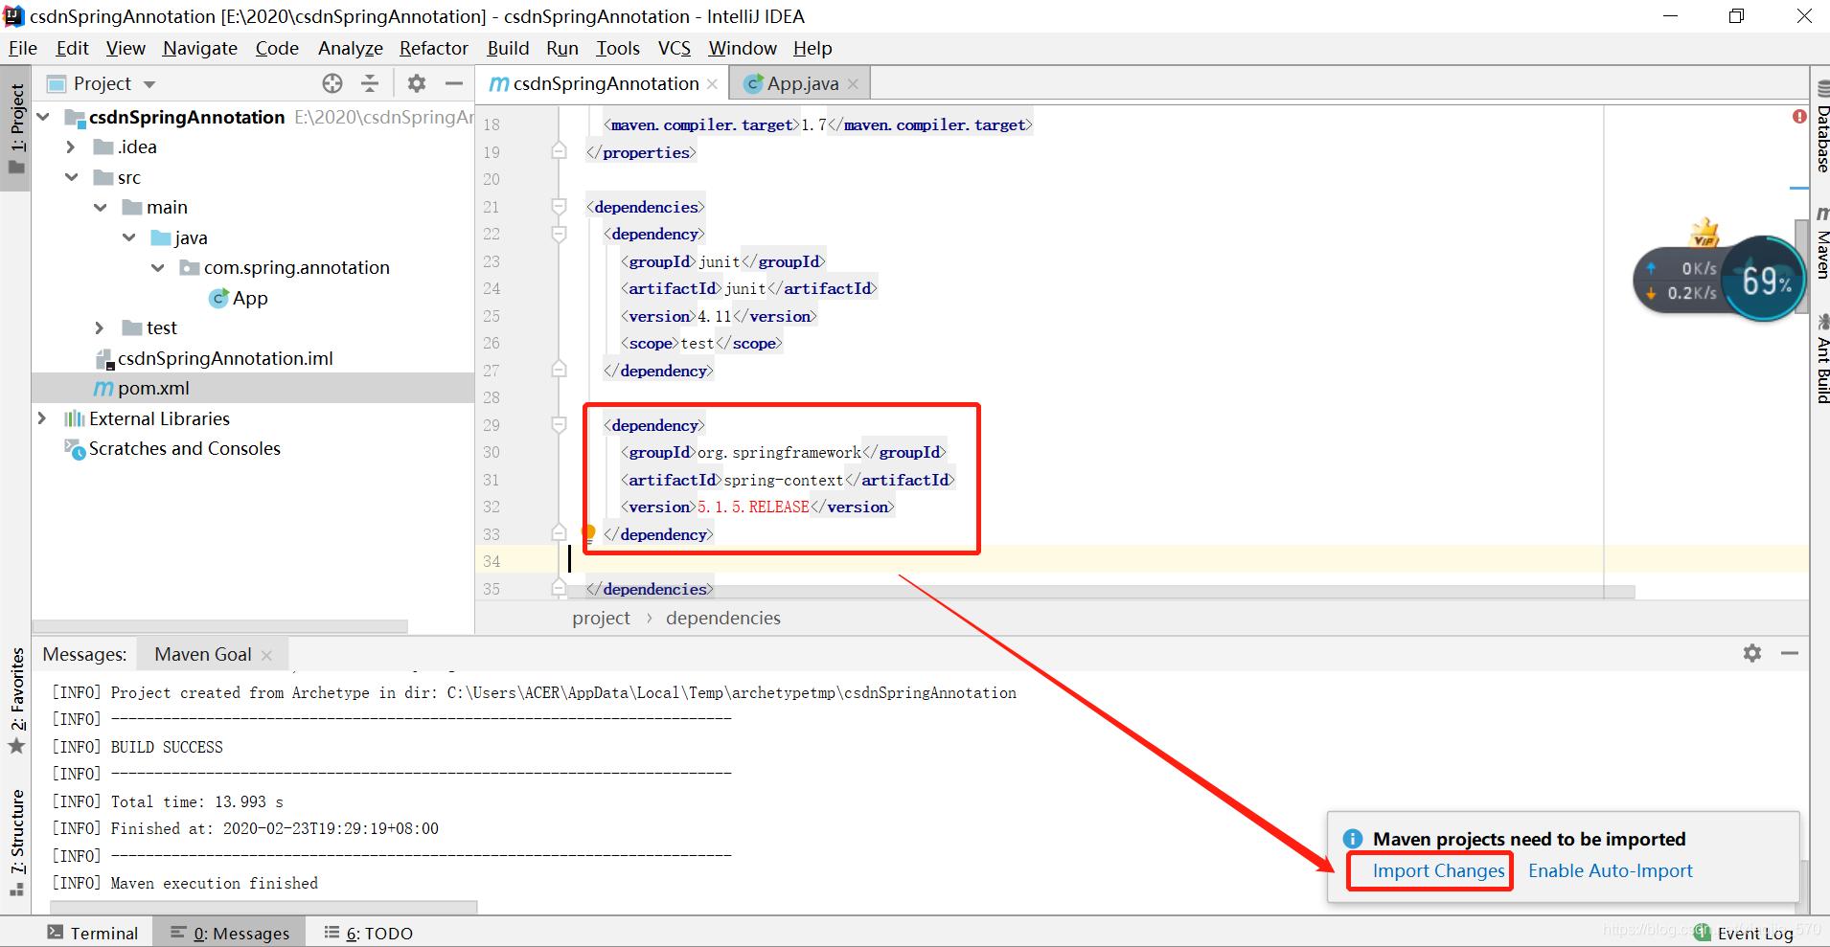Click the version 5.1.5.RELEASE text
Viewport: 1830px width, 947px height.
753,507
